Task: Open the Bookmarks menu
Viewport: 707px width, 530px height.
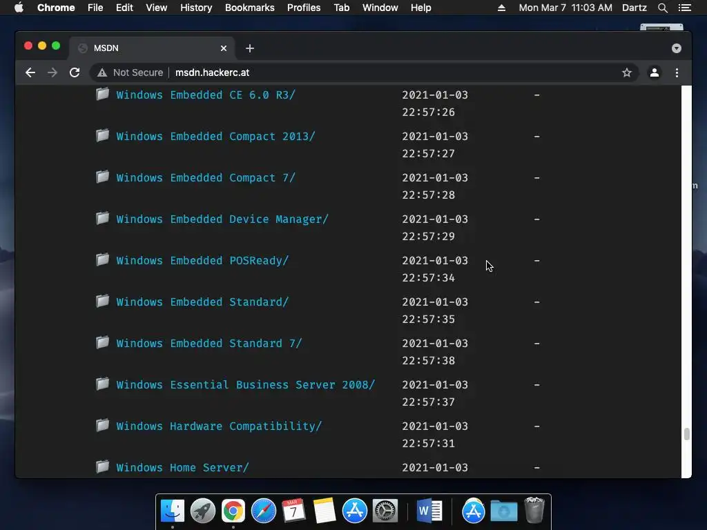Action: pos(250,8)
